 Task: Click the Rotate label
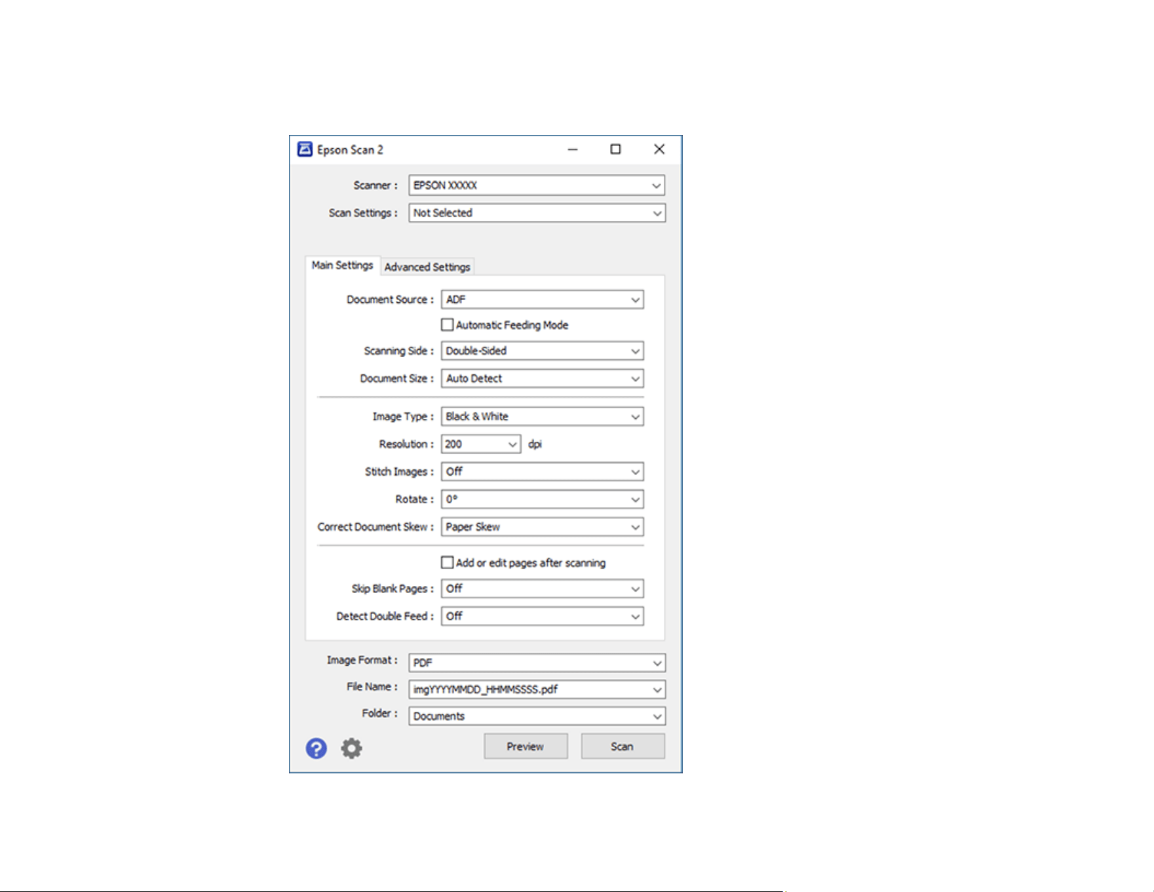(414, 499)
